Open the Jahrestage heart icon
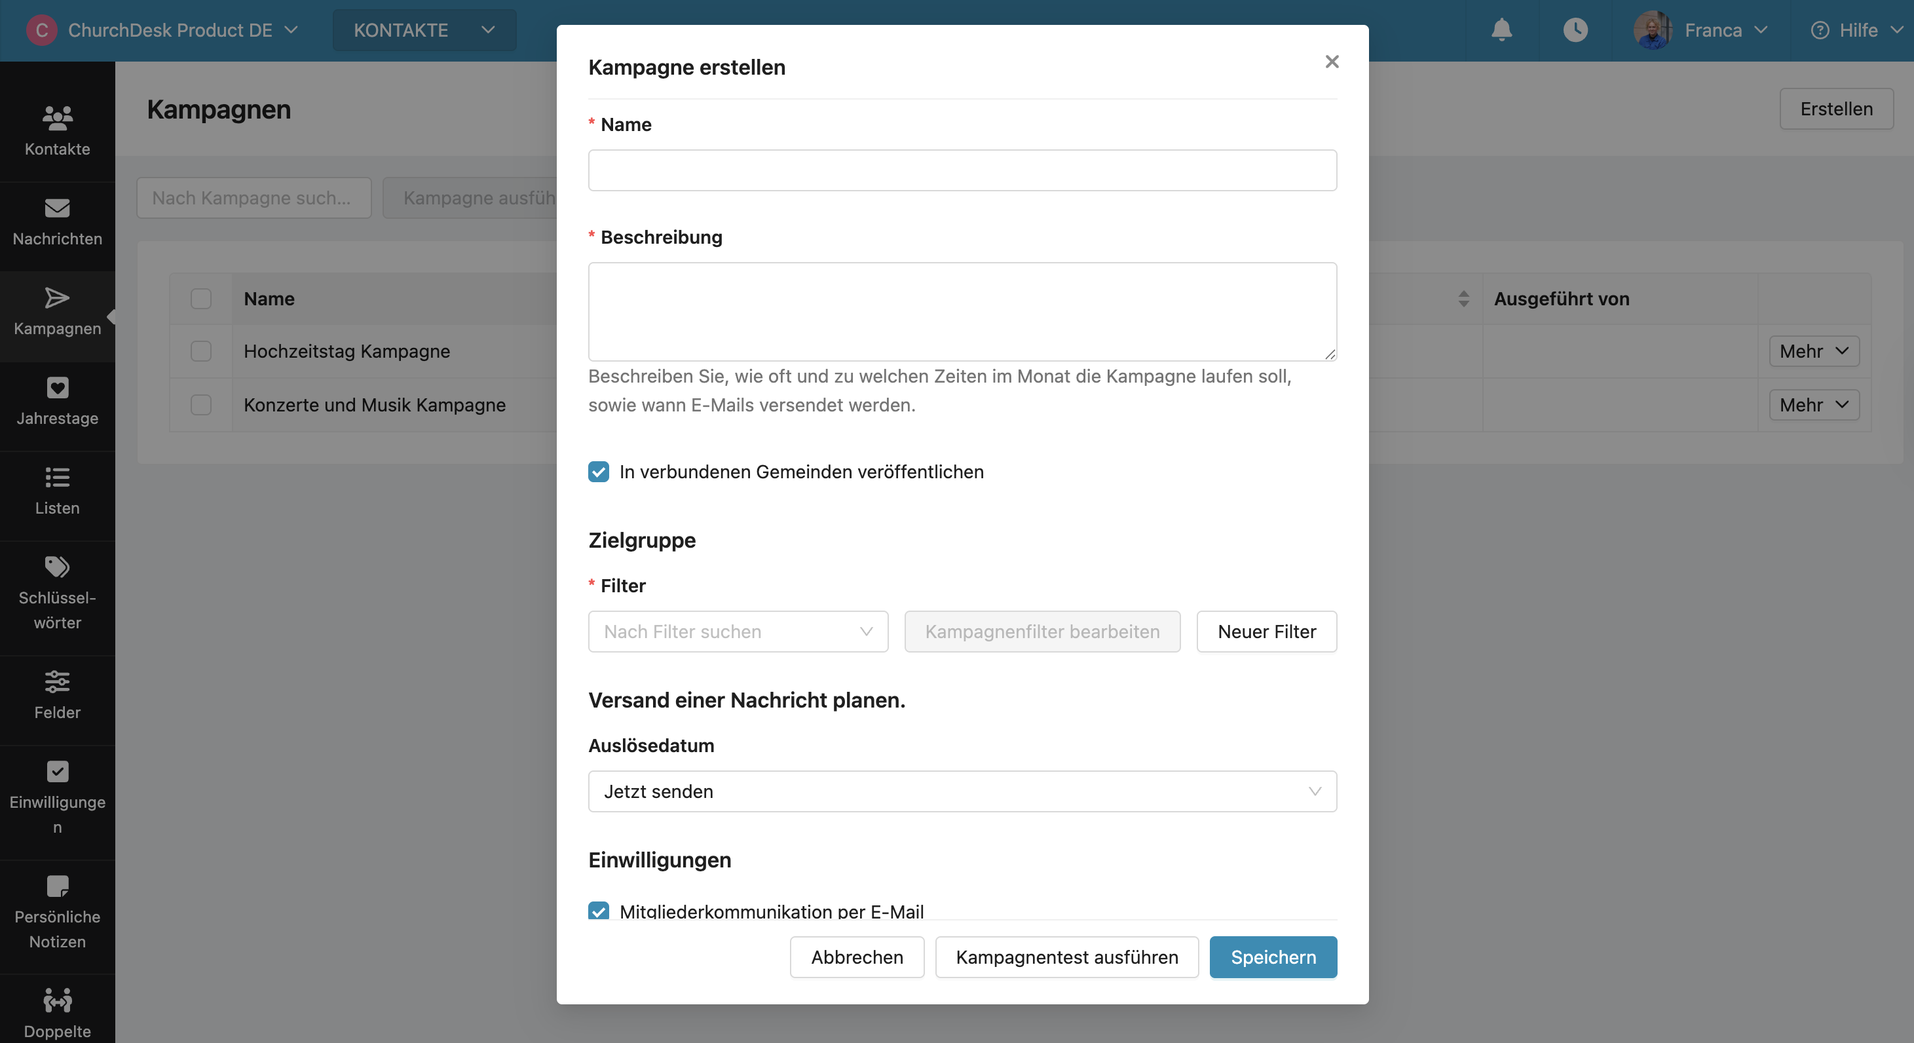The image size is (1914, 1043). [x=57, y=387]
